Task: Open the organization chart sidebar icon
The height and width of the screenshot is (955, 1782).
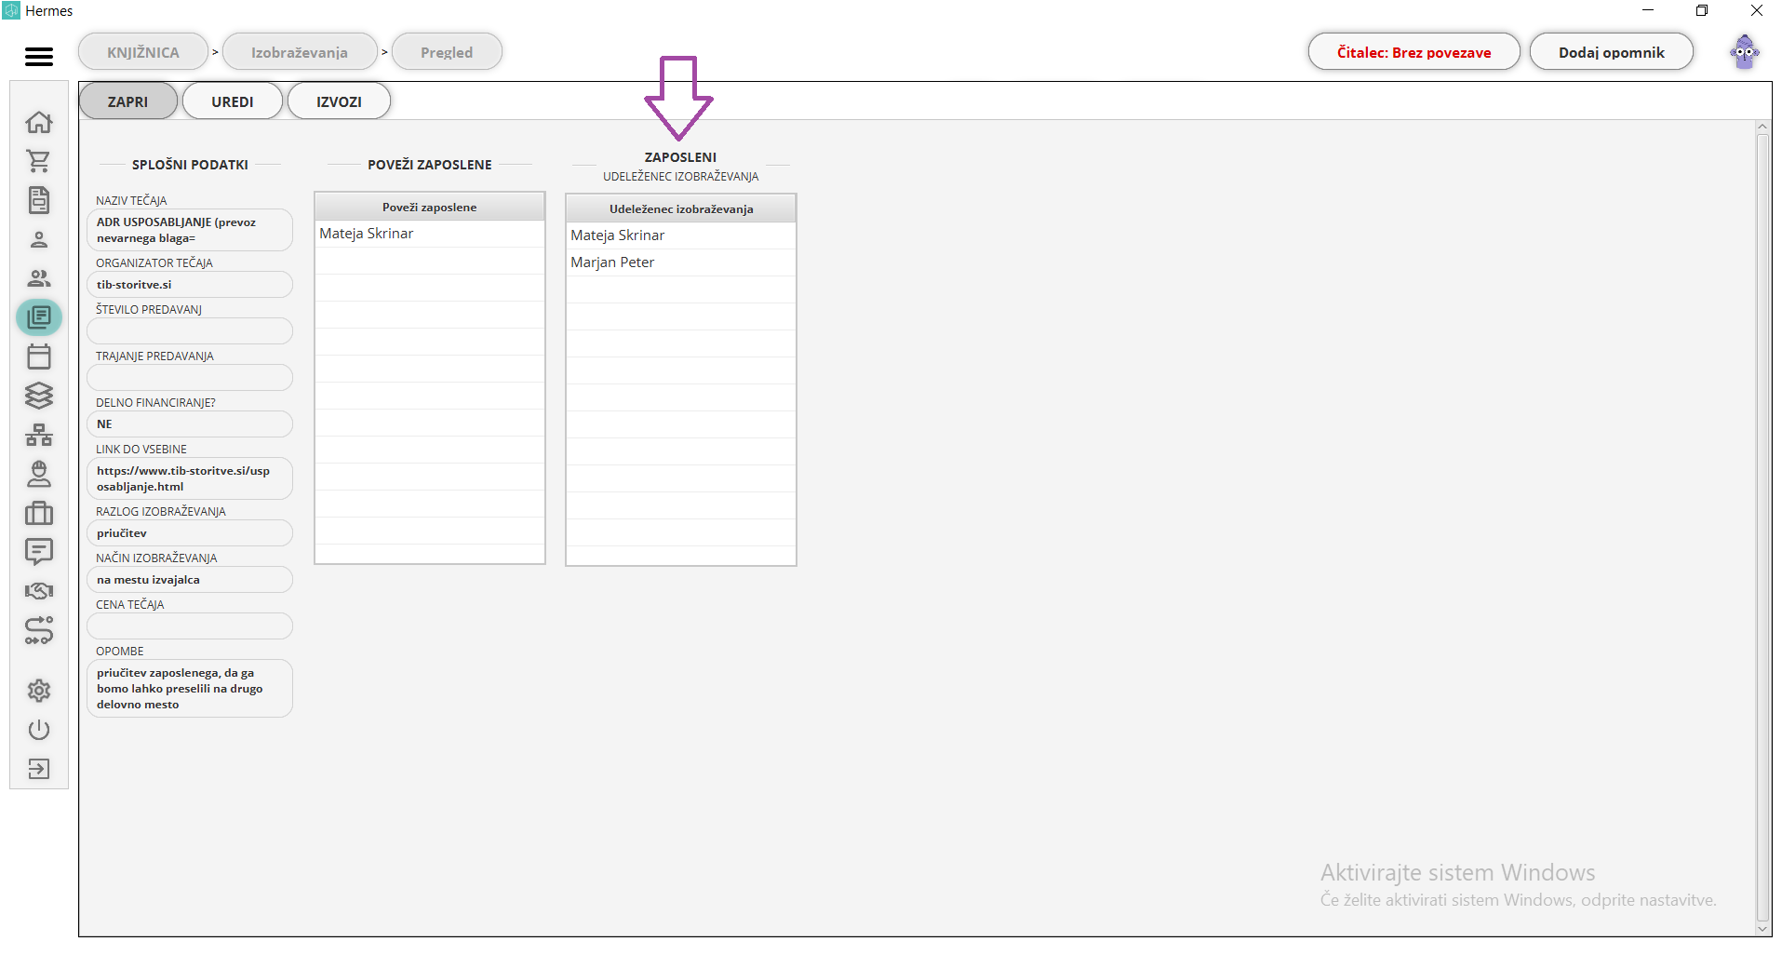Action: (x=39, y=435)
